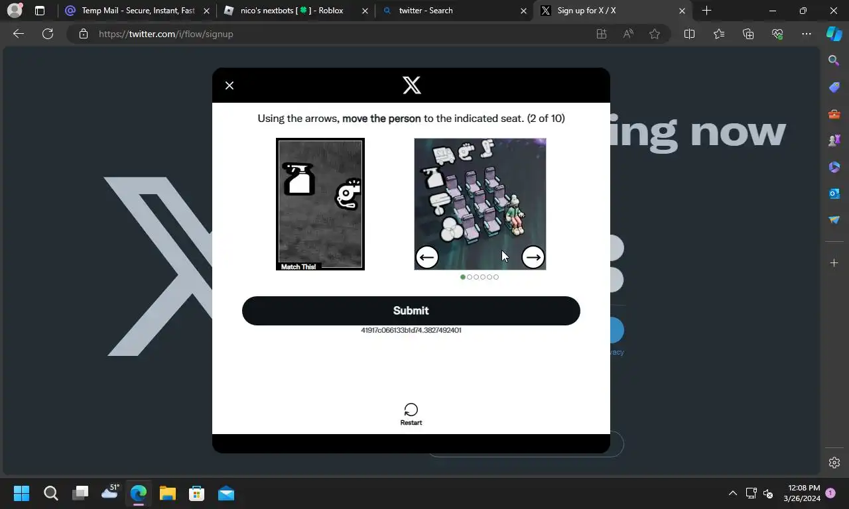Open File Explorer from taskbar
The height and width of the screenshot is (509, 849).
coord(168,493)
